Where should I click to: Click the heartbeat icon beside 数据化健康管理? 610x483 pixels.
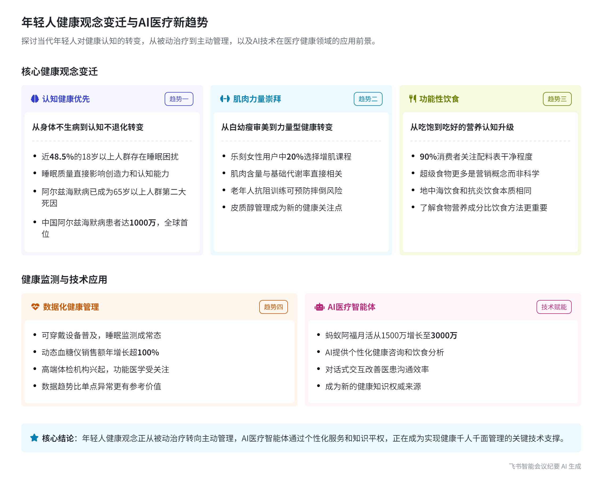[x=35, y=307]
